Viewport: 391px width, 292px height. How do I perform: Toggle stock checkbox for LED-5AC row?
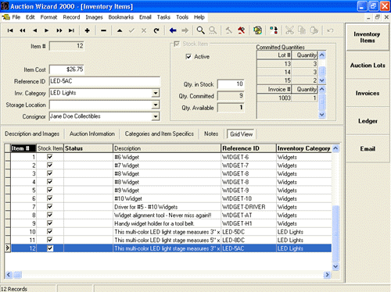(x=50, y=248)
